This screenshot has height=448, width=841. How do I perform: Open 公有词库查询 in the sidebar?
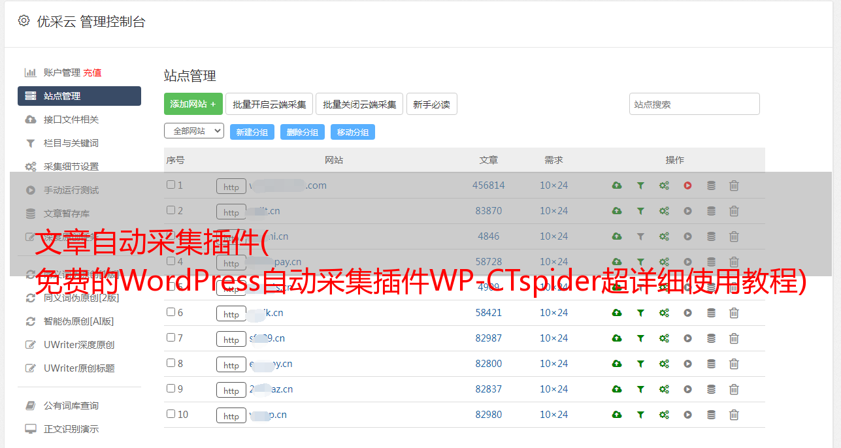[71, 406]
